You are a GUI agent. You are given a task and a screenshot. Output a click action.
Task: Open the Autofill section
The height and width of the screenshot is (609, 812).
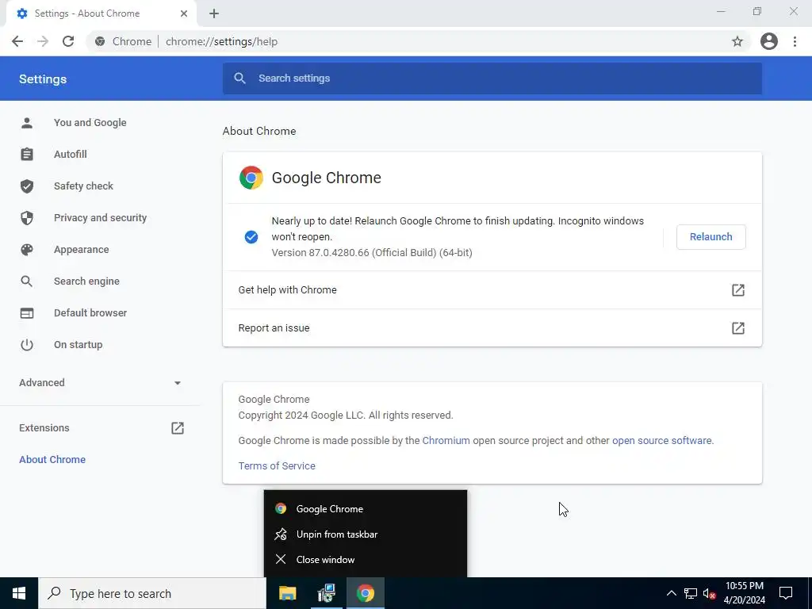pyautogui.click(x=71, y=155)
